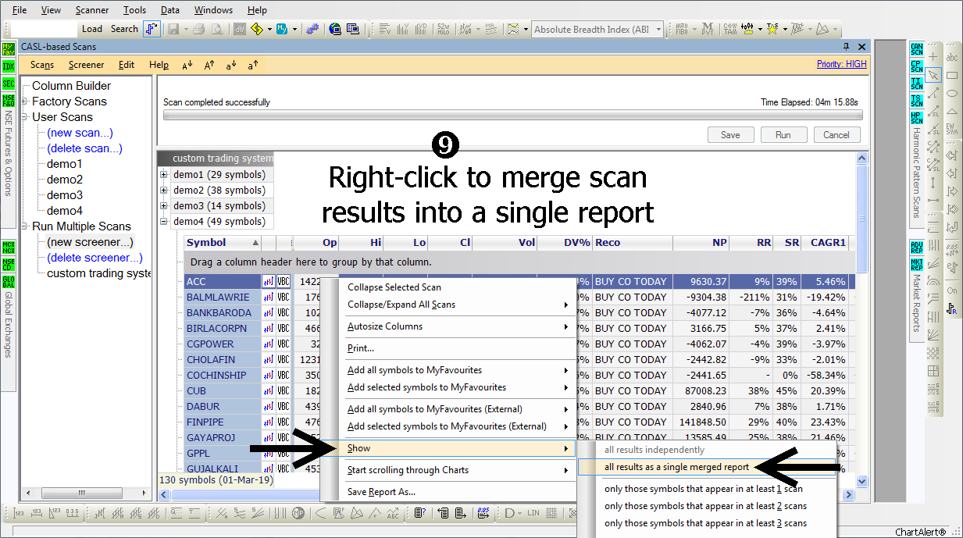Image resolution: width=963 pixels, height=538 pixels.
Task: Open the SEC sidebar panel icon
Action: pos(9,84)
